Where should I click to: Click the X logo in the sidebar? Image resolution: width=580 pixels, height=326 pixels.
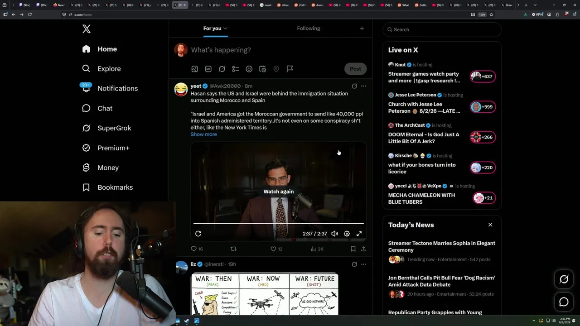(x=87, y=29)
